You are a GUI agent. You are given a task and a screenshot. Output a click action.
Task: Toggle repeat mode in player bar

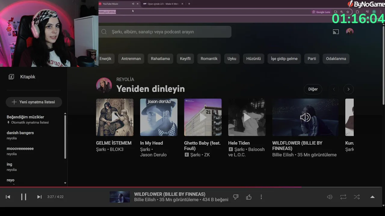343,197
